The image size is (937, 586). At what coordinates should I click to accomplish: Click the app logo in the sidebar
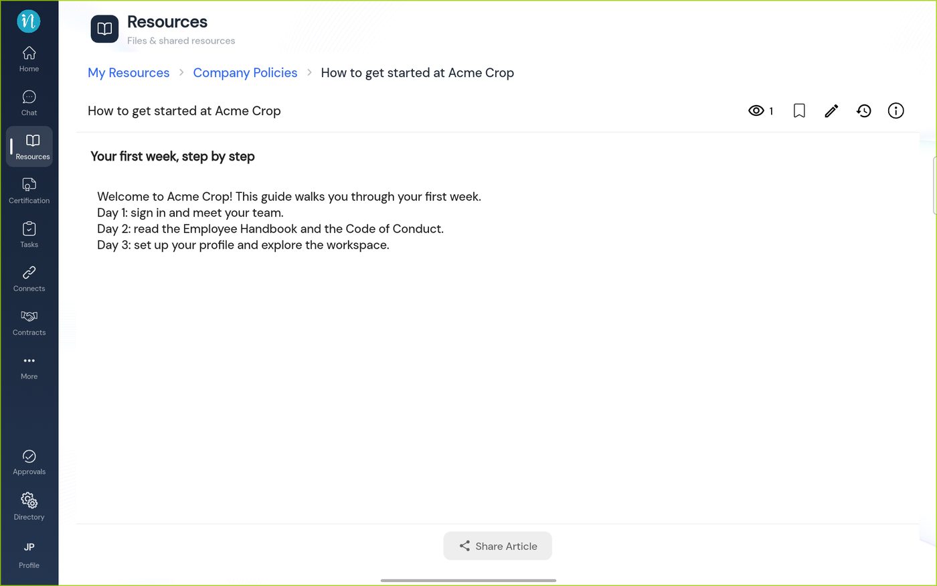click(x=29, y=21)
